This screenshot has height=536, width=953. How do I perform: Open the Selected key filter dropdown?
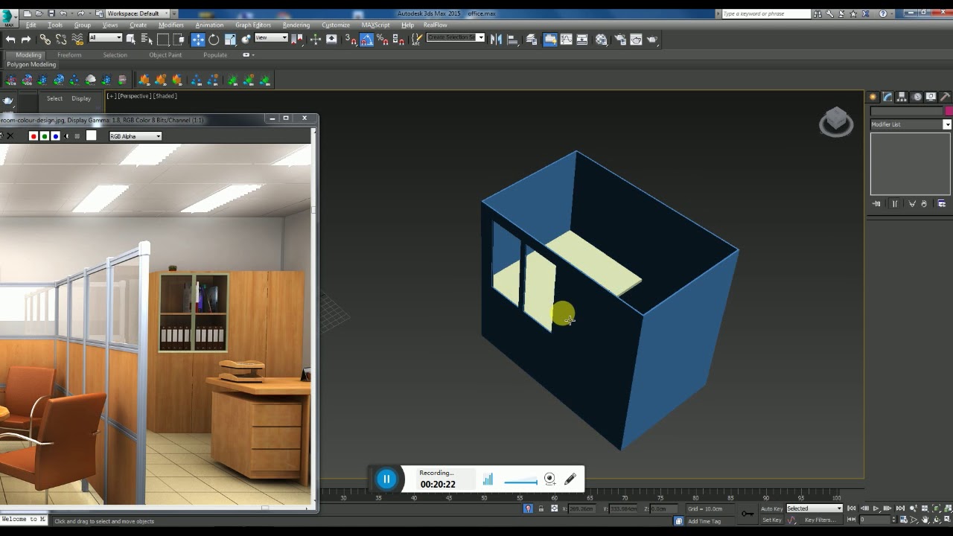[x=815, y=508]
